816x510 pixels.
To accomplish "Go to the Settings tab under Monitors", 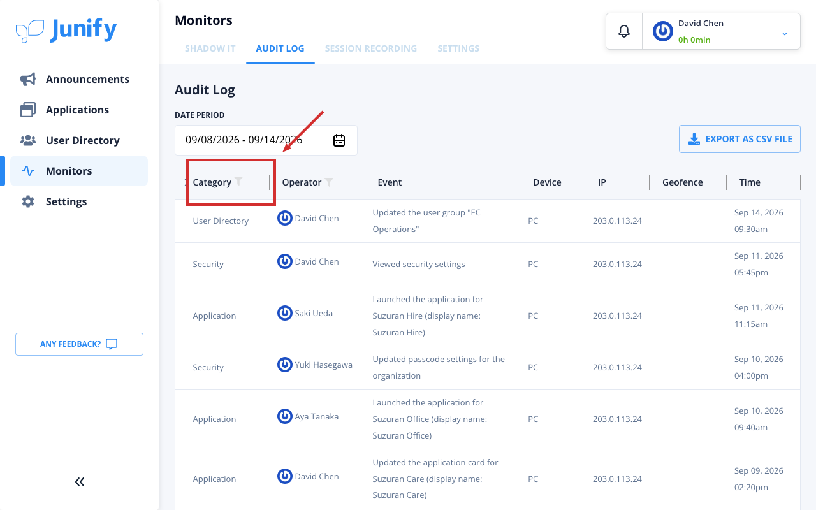I will click(458, 48).
